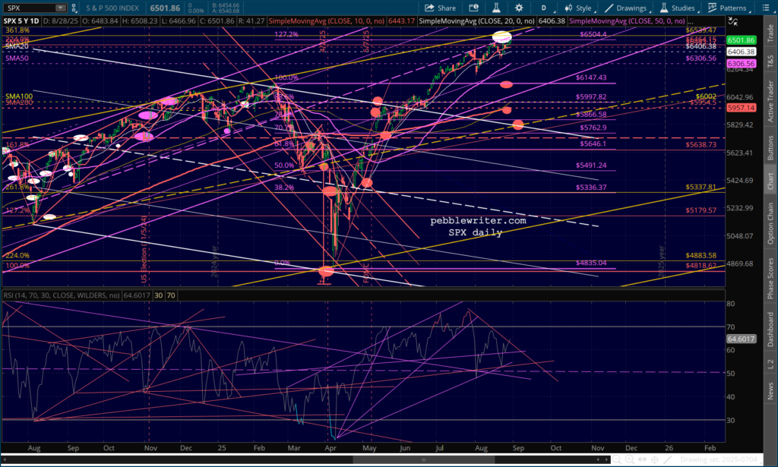Switch to the Trade side tab
The height and width of the screenshot is (467, 778).
pos(770,33)
